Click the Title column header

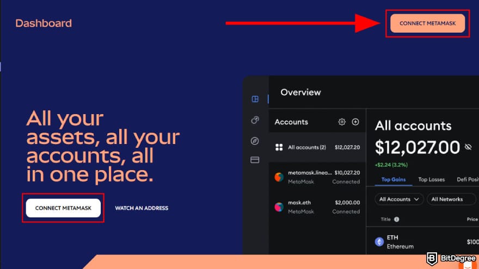pos(385,220)
